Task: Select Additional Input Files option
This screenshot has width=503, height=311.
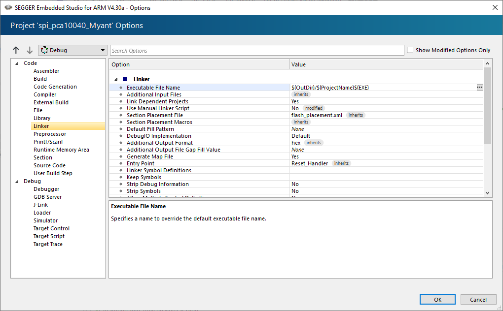Action: point(154,94)
